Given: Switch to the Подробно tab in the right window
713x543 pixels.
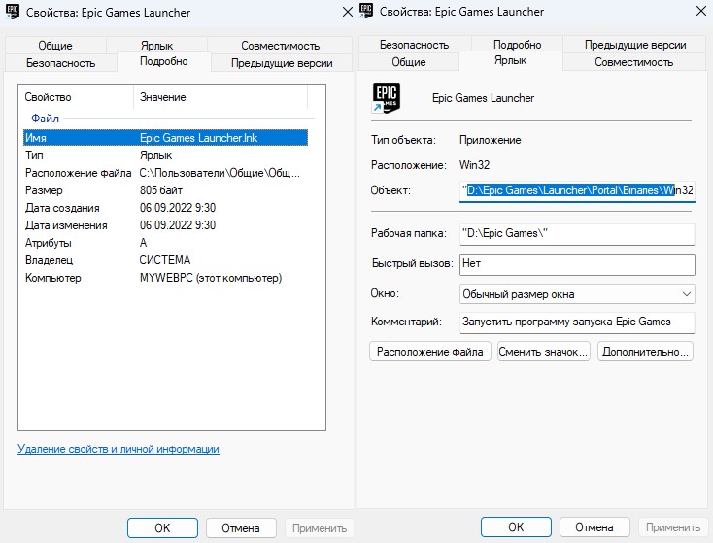Looking at the screenshot, I should click(x=518, y=45).
